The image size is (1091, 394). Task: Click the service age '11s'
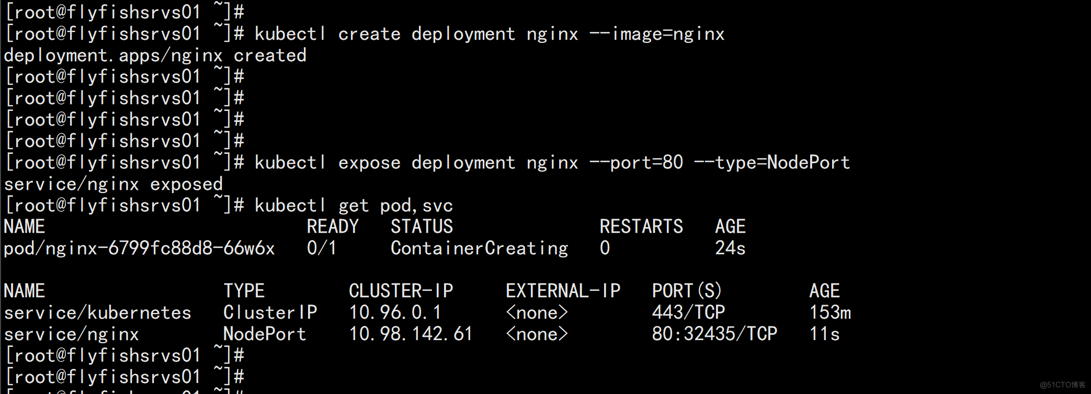tap(825, 334)
